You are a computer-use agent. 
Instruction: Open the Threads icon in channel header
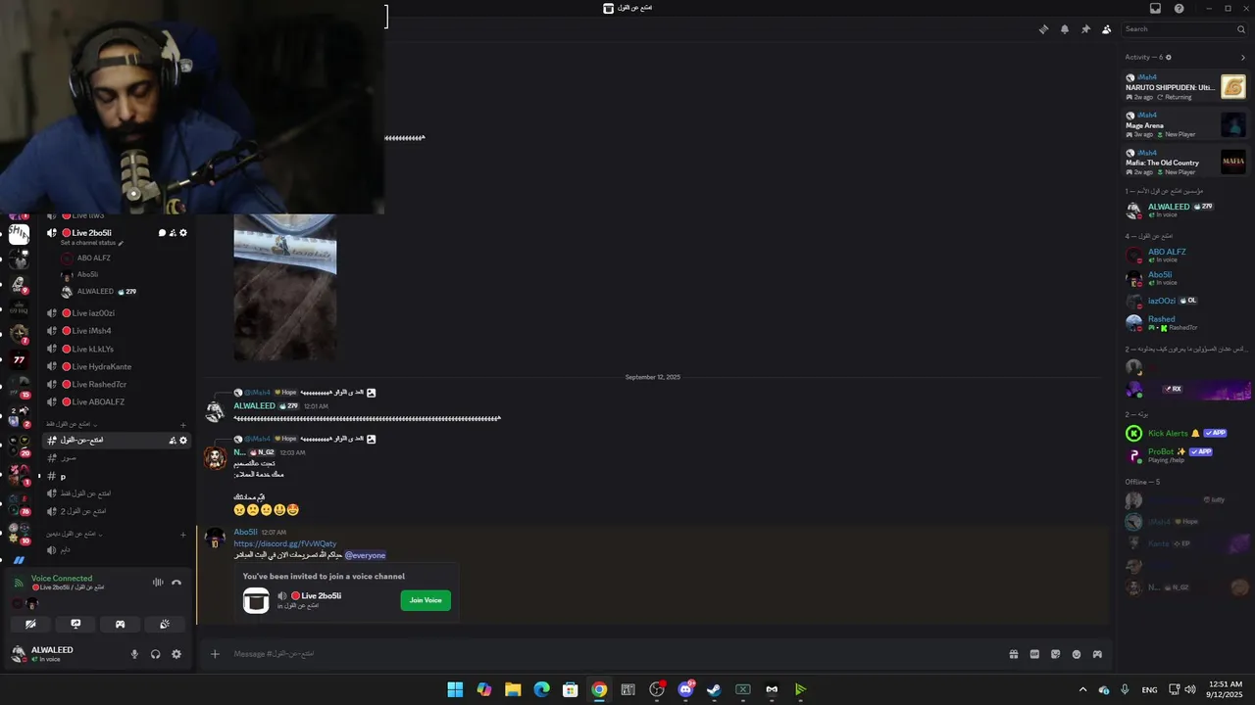coord(1043,29)
